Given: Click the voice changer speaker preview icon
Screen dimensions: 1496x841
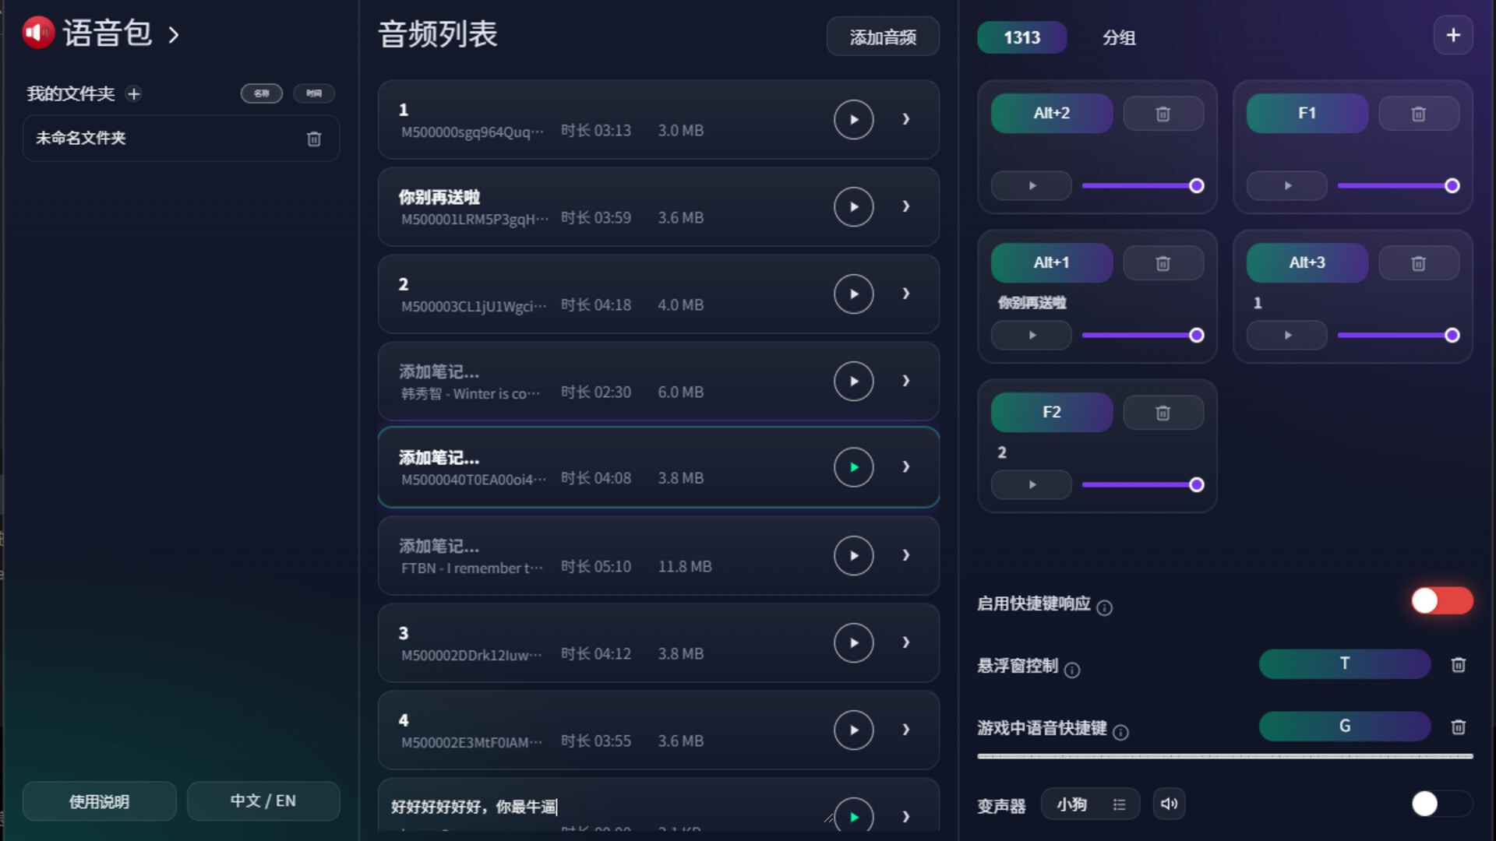Looking at the screenshot, I should click(x=1169, y=804).
